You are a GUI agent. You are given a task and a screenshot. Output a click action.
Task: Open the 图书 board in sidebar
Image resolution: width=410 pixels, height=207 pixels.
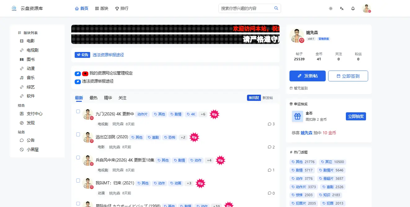coord(31,59)
